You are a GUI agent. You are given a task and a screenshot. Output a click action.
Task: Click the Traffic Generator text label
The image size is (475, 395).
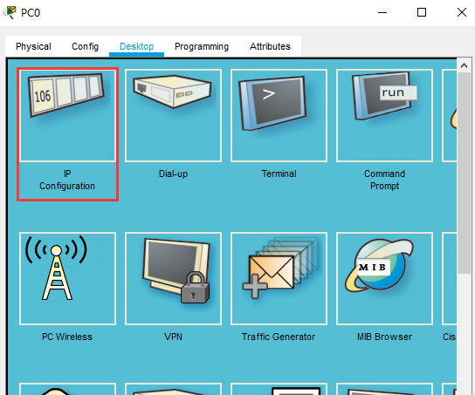pyautogui.click(x=279, y=337)
